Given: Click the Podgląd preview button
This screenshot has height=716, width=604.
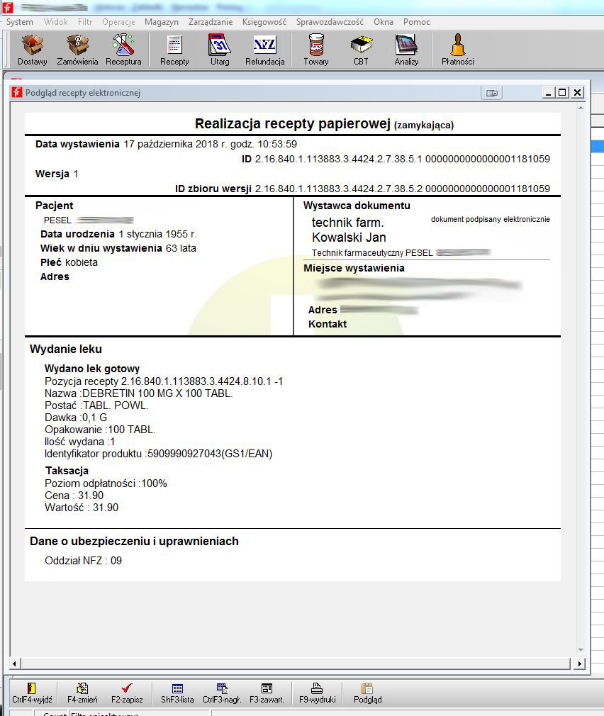Looking at the screenshot, I should click(367, 693).
